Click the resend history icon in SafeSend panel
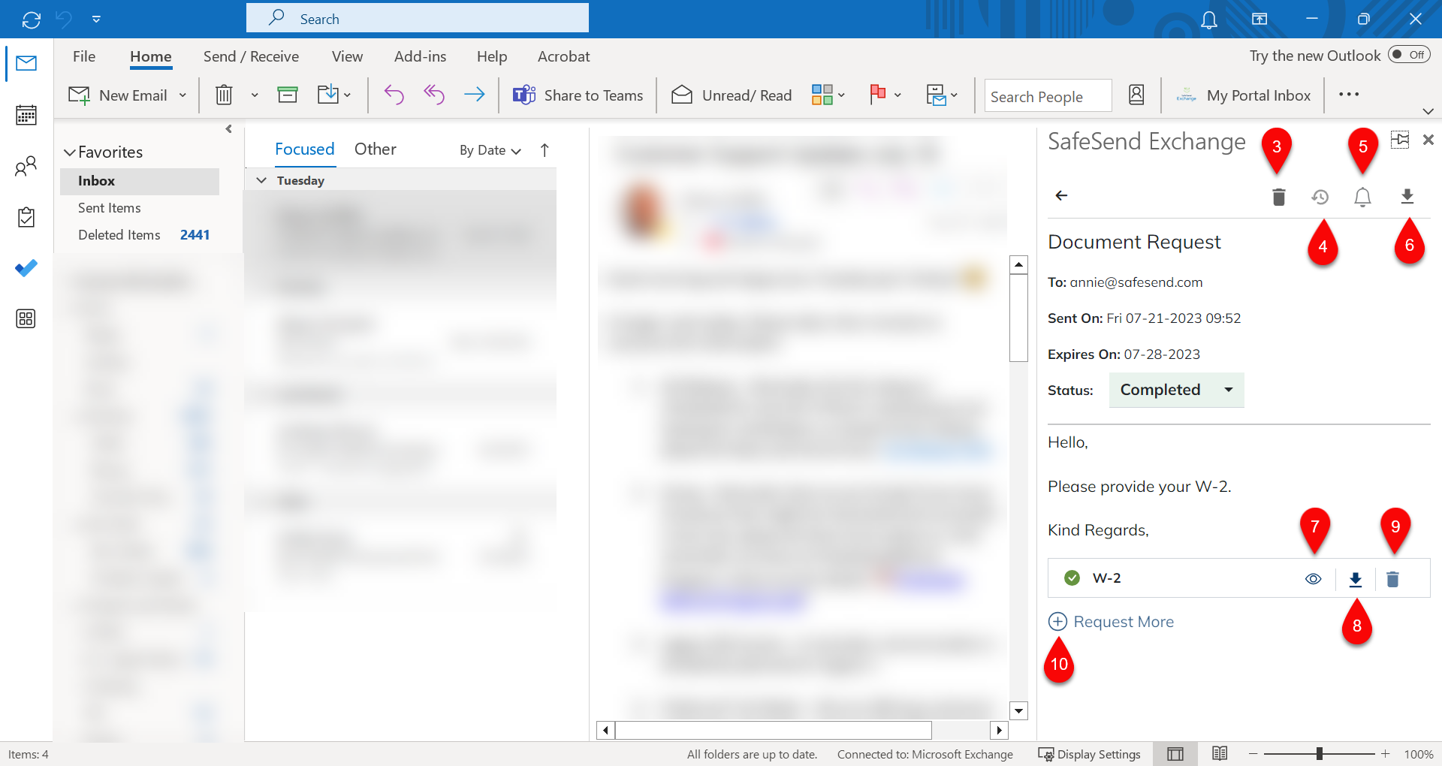This screenshot has width=1442, height=766. (1321, 197)
